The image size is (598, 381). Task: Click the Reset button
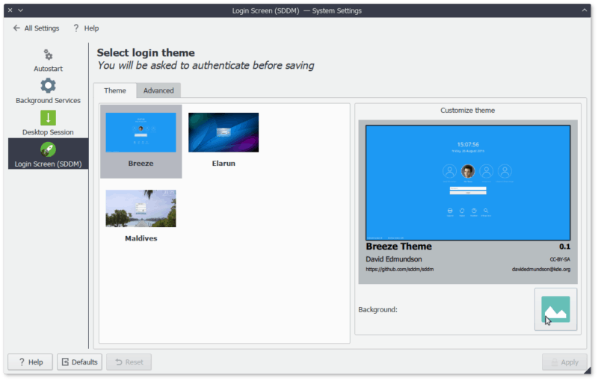pos(129,362)
